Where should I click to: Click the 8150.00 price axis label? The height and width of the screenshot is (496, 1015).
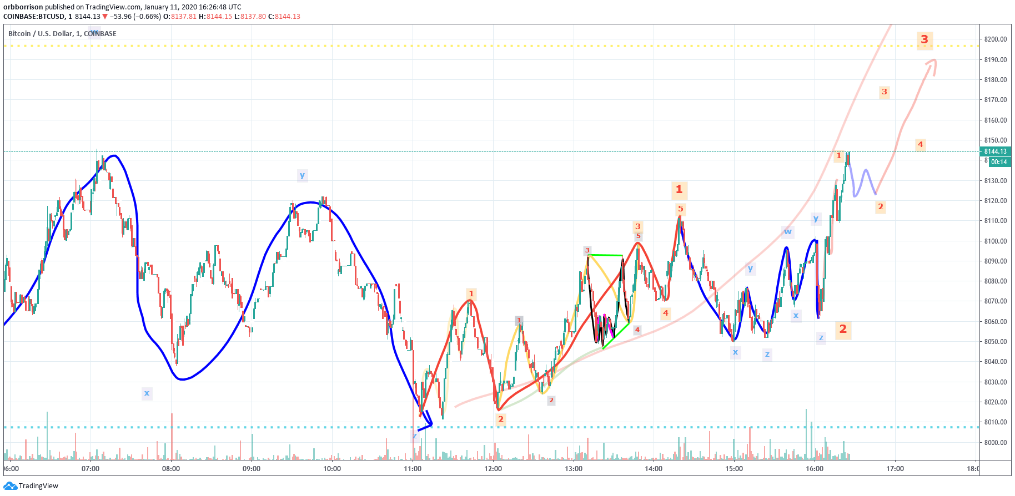(x=996, y=140)
